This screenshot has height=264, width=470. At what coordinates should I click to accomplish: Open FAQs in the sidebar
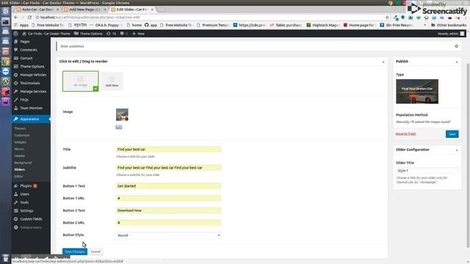click(x=24, y=100)
